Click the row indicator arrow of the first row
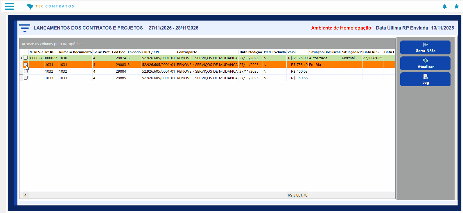Screen dimensions: 463x213 pos(21,58)
